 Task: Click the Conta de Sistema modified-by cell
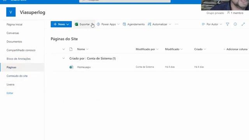tap(145, 67)
